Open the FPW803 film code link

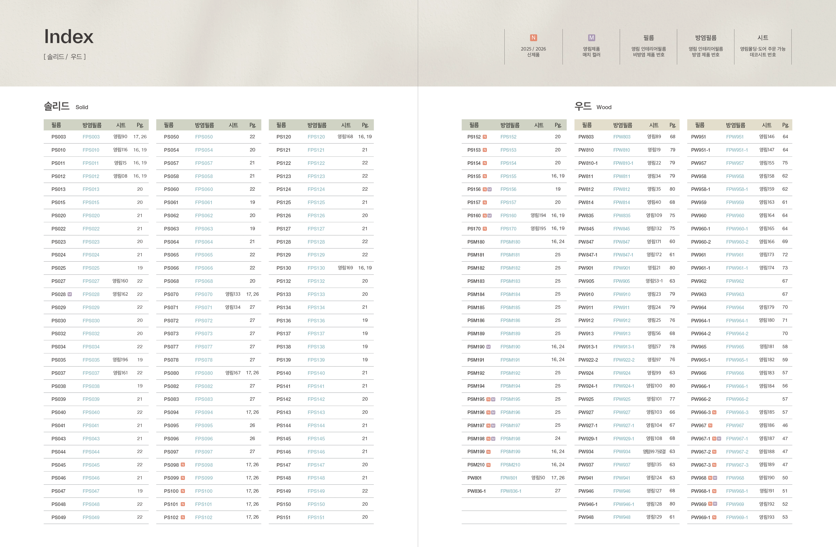point(622,136)
